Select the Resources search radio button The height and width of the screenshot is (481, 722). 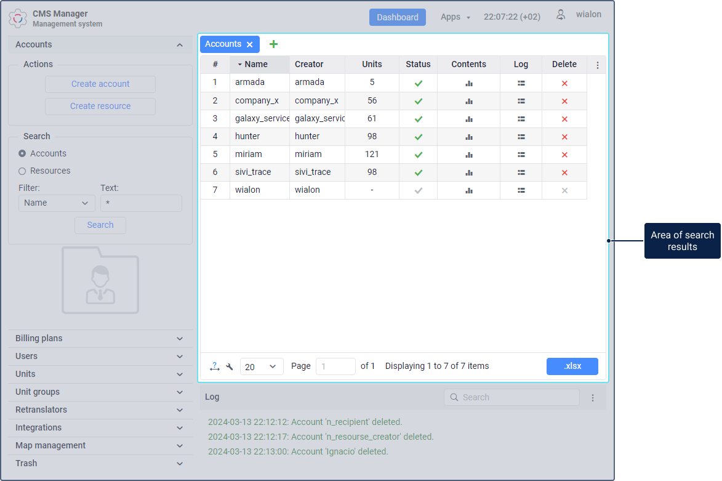(x=22, y=171)
